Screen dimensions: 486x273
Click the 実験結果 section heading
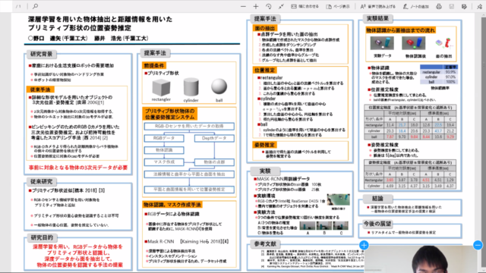(377, 18)
